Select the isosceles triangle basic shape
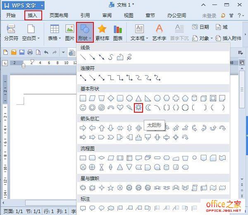 (138, 98)
